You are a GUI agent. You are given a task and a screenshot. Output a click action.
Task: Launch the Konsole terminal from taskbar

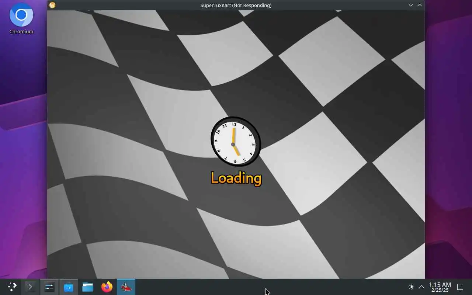pos(30,287)
